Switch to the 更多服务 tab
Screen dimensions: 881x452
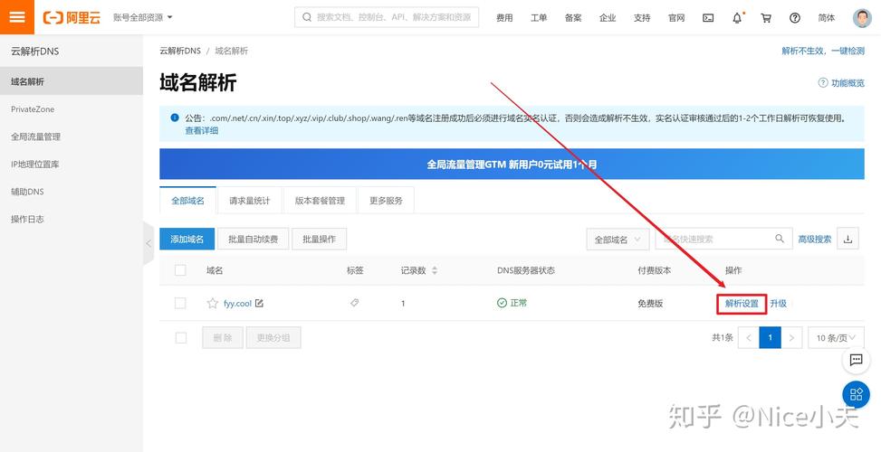click(x=386, y=200)
